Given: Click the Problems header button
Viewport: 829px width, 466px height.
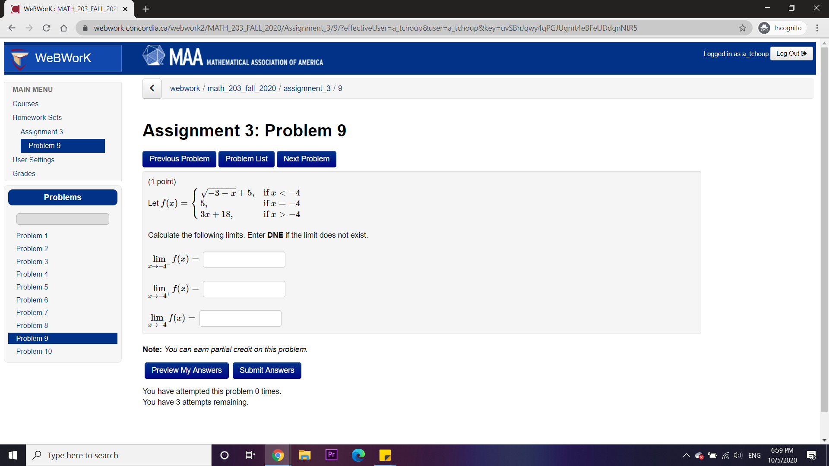Looking at the screenshot, I should pos(63,197).
